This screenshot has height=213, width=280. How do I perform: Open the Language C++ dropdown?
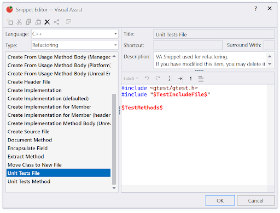[x=75, y=34]
